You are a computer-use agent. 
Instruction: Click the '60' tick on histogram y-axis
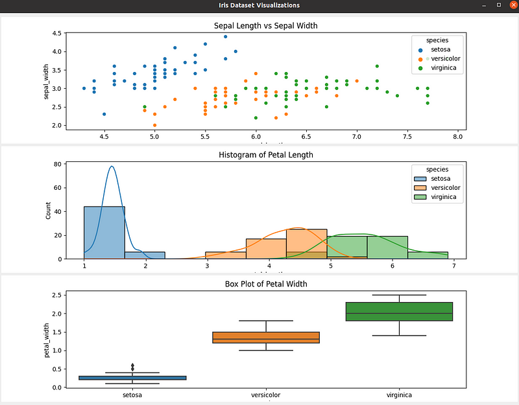pyautogui.click(x=58, y=188)
